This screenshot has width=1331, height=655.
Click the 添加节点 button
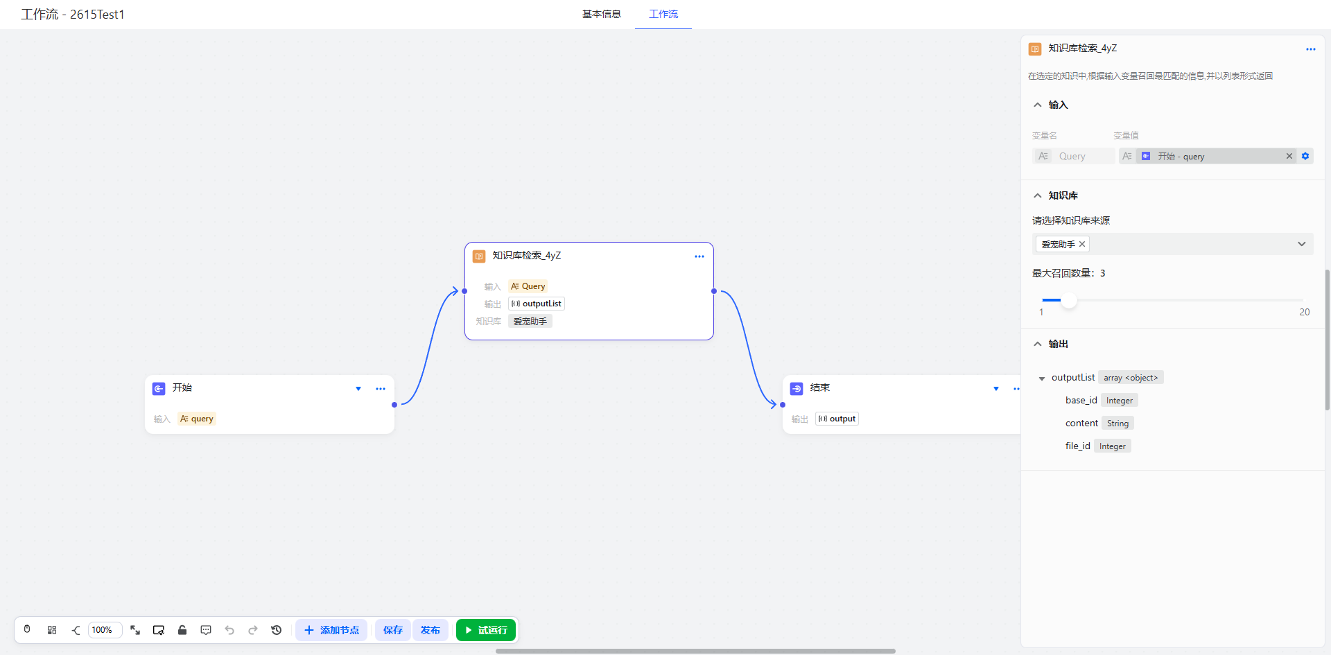[332, 630]
